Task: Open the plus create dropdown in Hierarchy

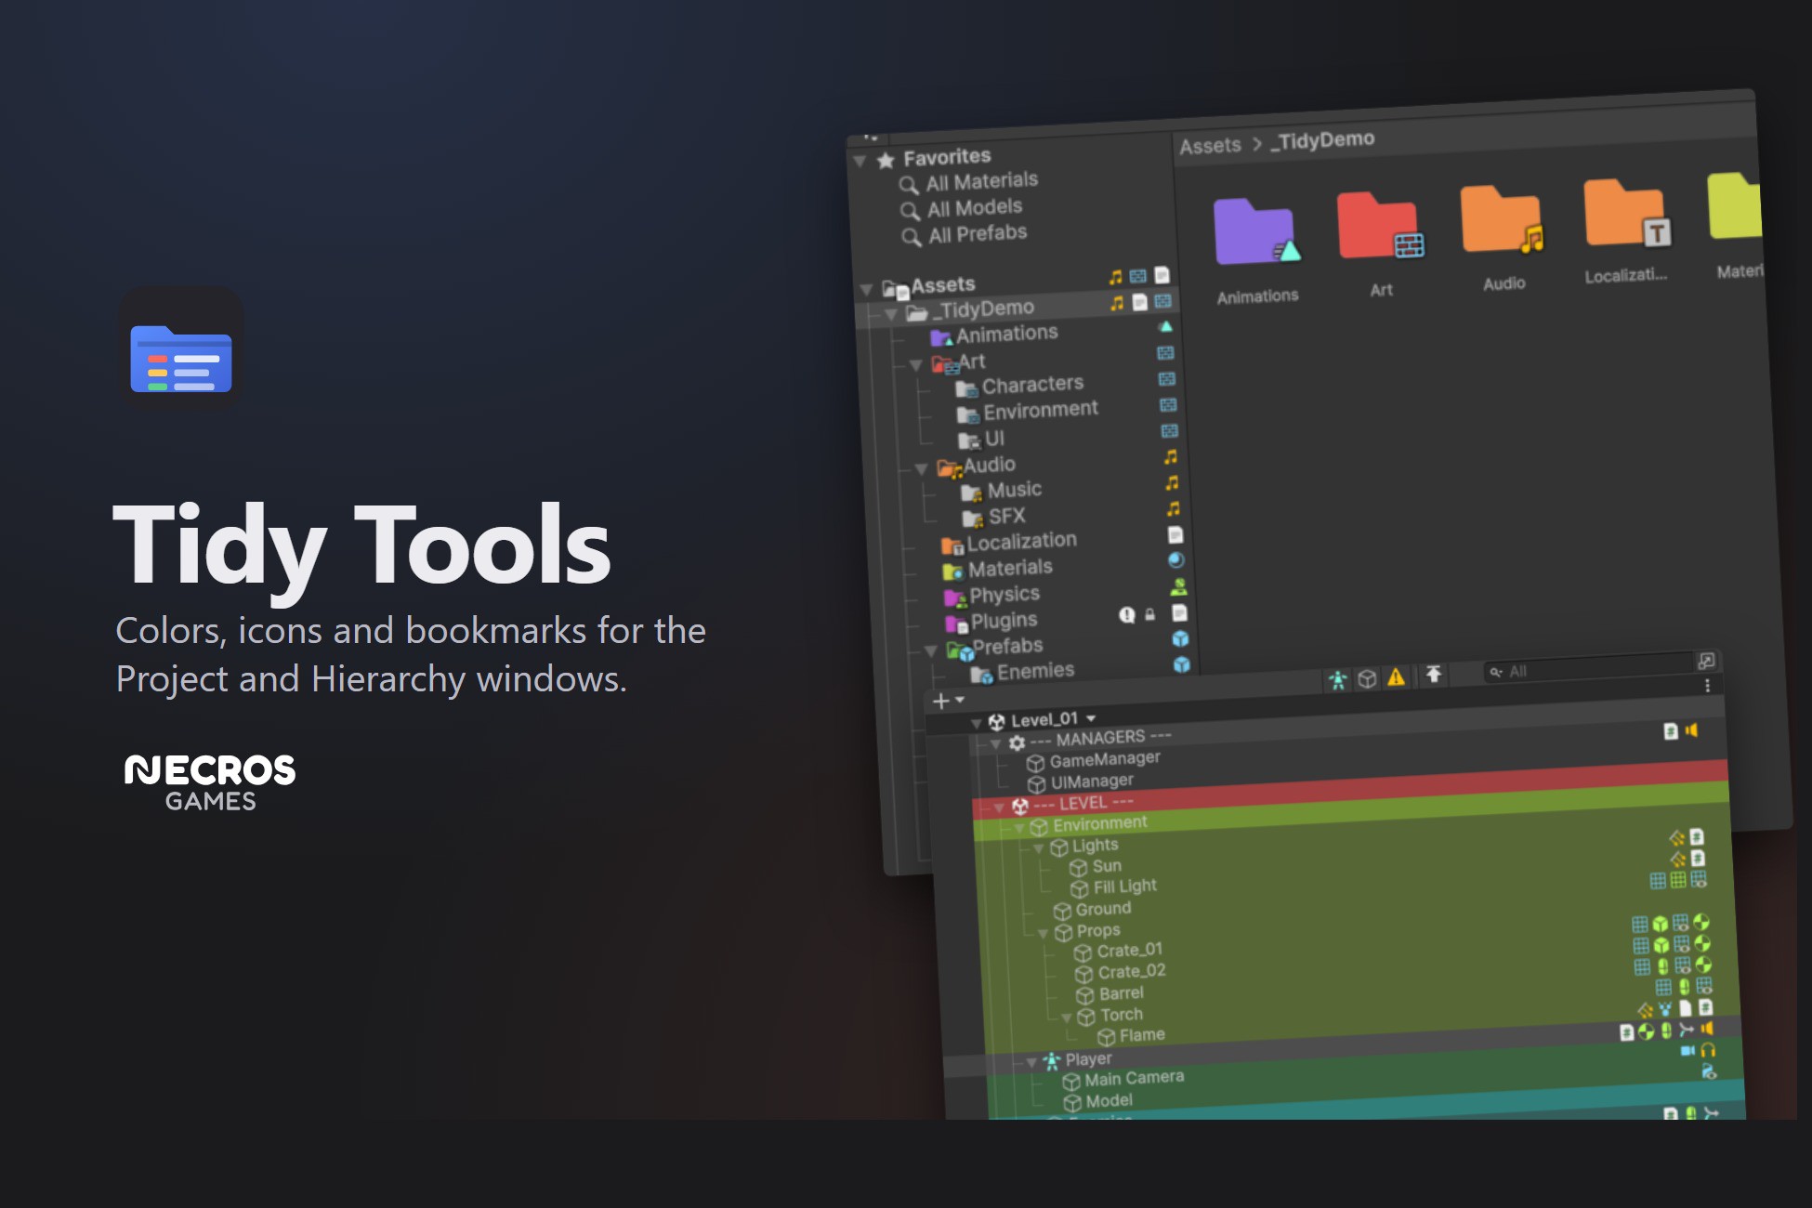Action: click(x=947, y=701)
